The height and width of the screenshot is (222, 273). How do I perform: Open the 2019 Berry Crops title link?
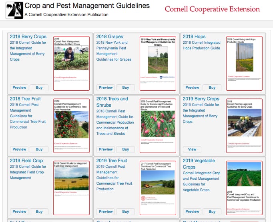pos(201,99)
